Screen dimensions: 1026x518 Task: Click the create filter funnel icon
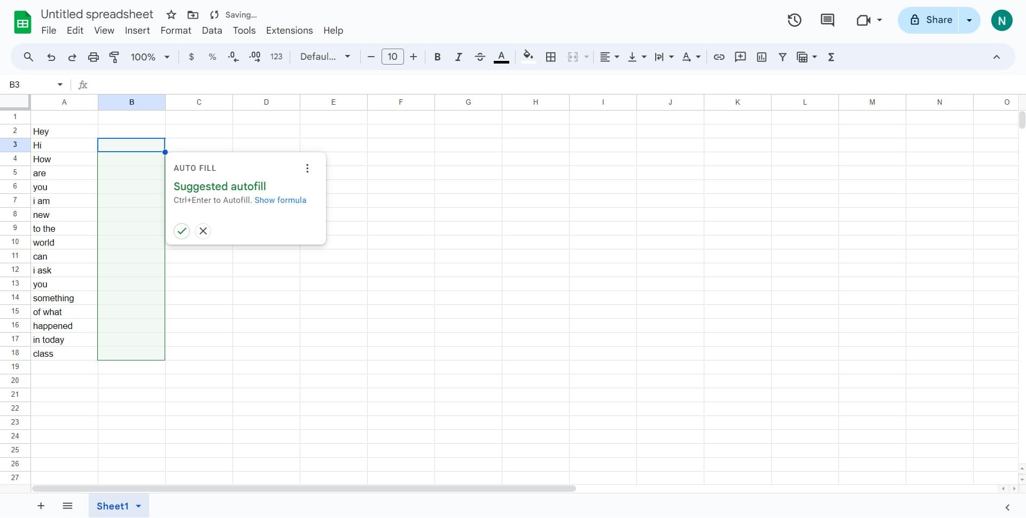pos(782,57)
